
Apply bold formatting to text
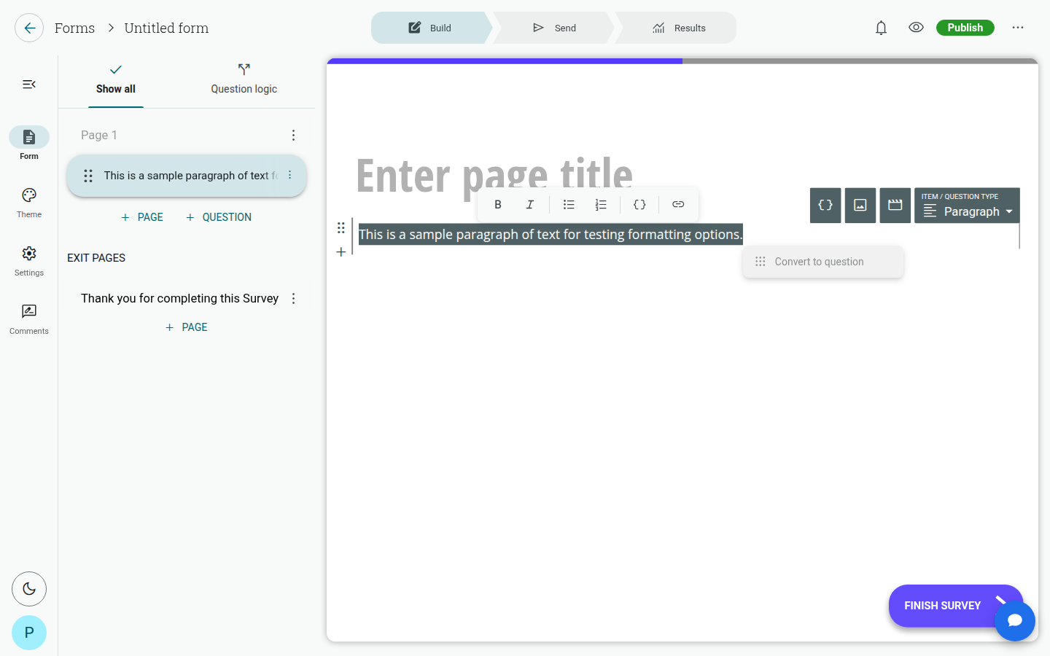pos(498,205)
